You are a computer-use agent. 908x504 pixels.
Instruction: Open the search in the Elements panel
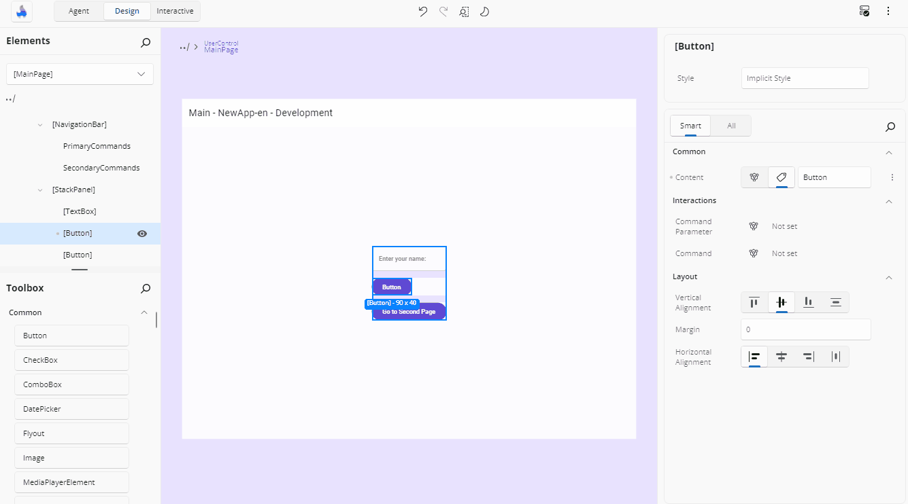[x=146, y=42]
